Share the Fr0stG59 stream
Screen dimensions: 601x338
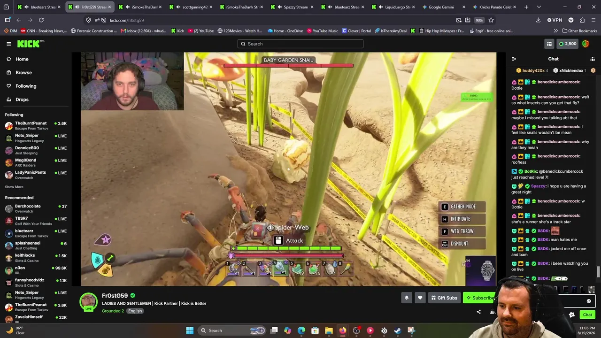pos(478,312)
